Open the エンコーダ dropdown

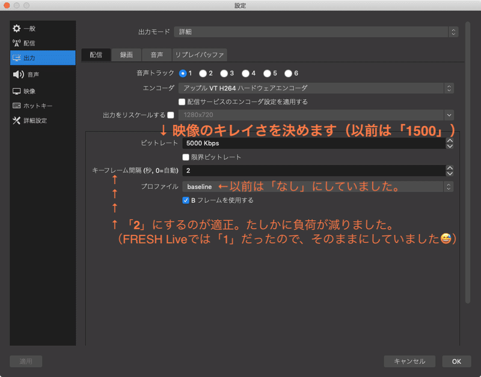[x=316, y=88]
